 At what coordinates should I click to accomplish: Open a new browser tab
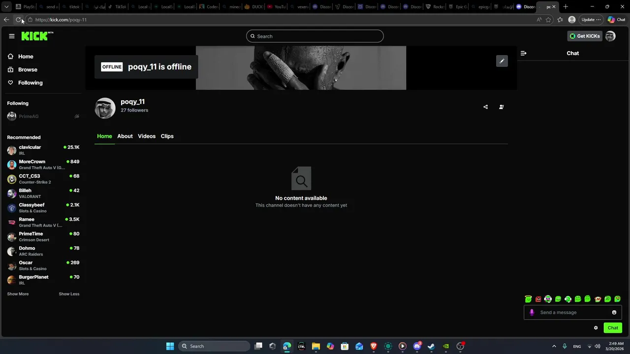[x=566, y=7]
